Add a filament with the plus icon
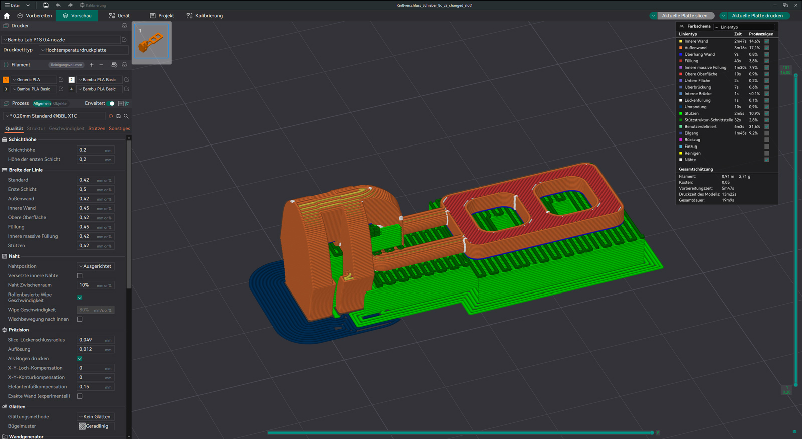802x439 pixels. (x=91, y=65)
